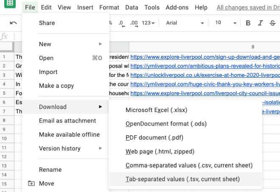Choose Import in the File menu
This screenshot has height=192, width=280.
pos(65,72)
